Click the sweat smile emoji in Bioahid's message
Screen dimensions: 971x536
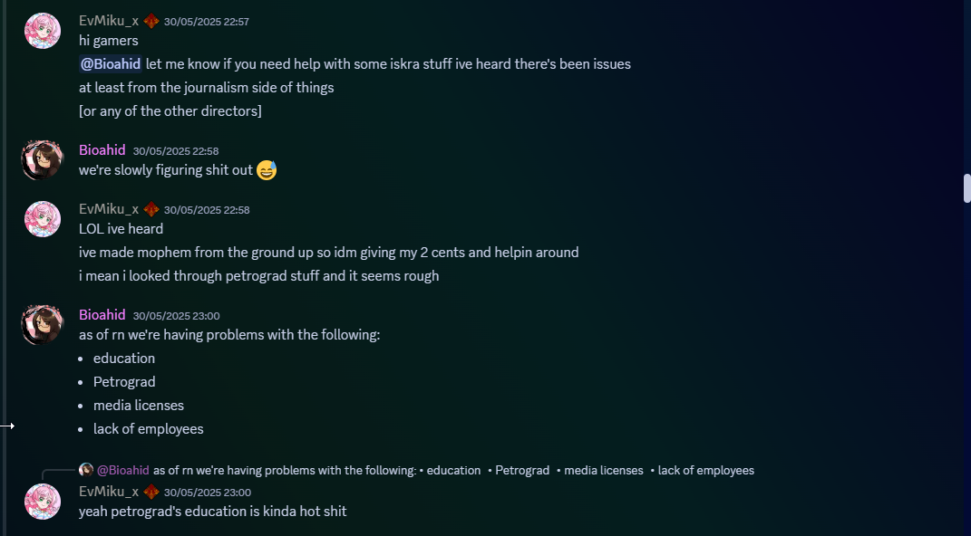[267, 169]
